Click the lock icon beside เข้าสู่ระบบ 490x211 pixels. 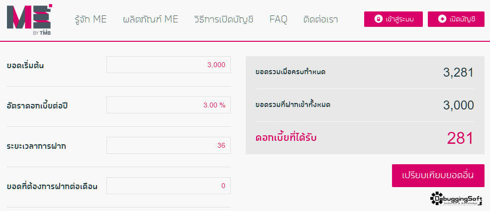click(x=379, y=19)
